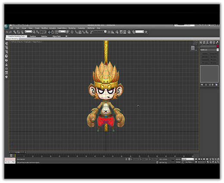Click the Play Animation button

(202, 159)
